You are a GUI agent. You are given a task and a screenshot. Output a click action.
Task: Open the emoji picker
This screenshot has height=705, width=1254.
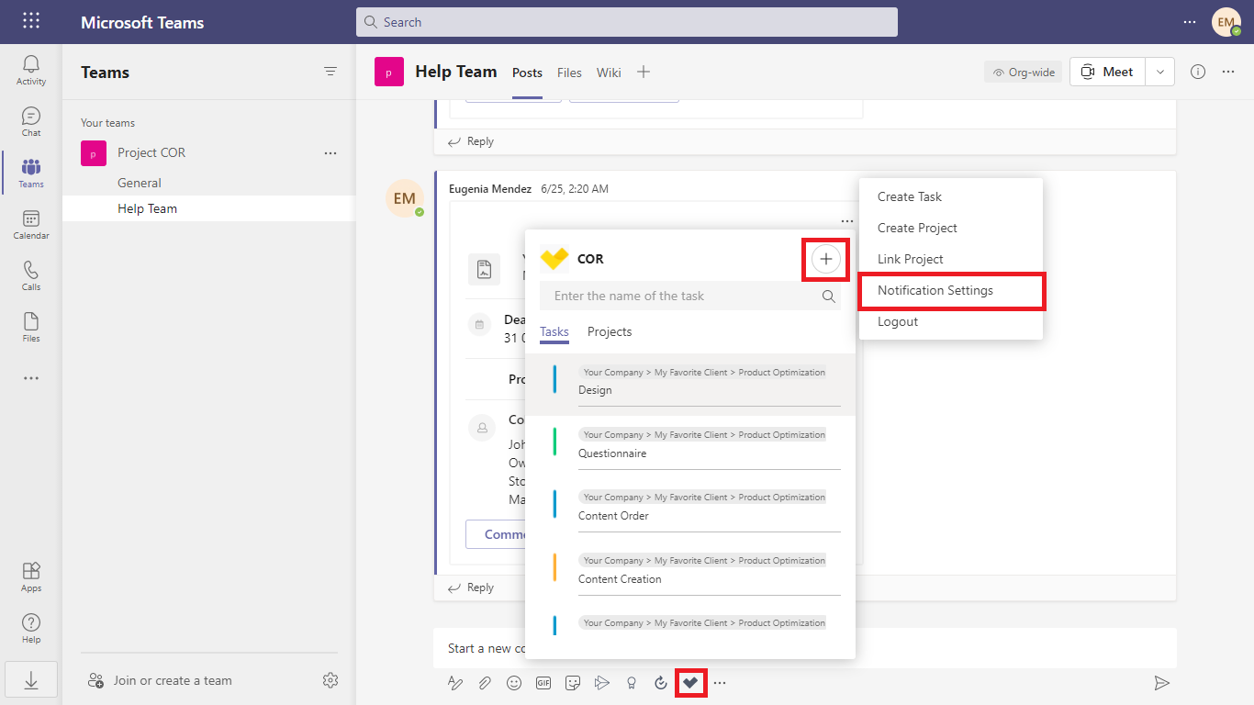click(x=514, y=682)
